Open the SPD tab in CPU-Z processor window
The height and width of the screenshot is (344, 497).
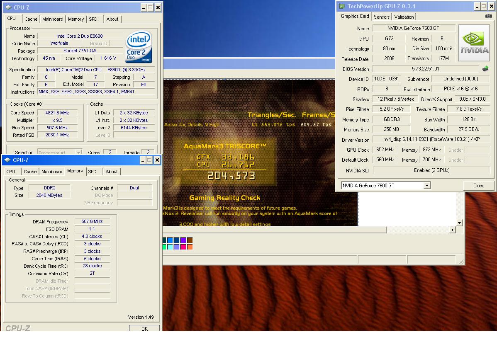pyautogui.click(x=93, y=19)
